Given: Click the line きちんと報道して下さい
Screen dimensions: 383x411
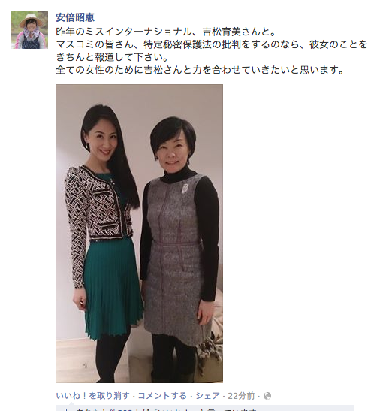Looking at the screenshot, I should coord(112,57).
